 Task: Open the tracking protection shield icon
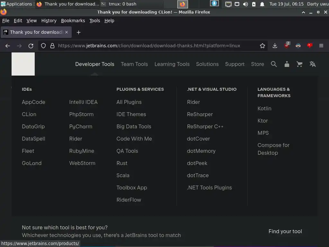[43, 46]
